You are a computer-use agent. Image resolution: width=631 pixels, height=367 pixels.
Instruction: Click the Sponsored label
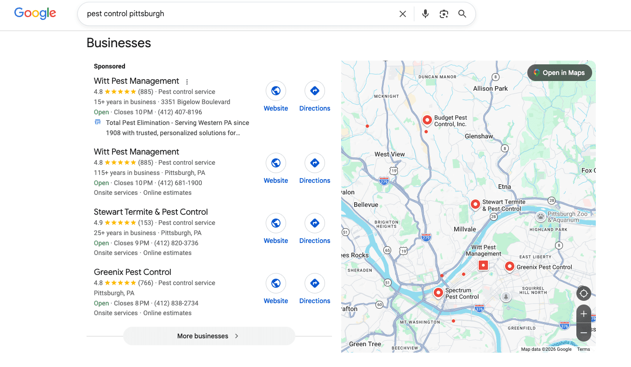(110, 66)
